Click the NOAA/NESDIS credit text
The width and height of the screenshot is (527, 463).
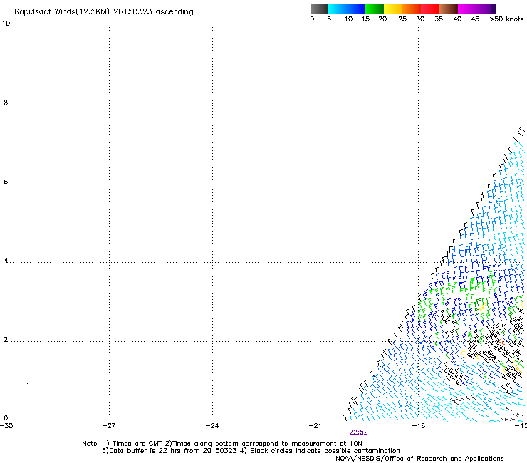pos(419,459)
